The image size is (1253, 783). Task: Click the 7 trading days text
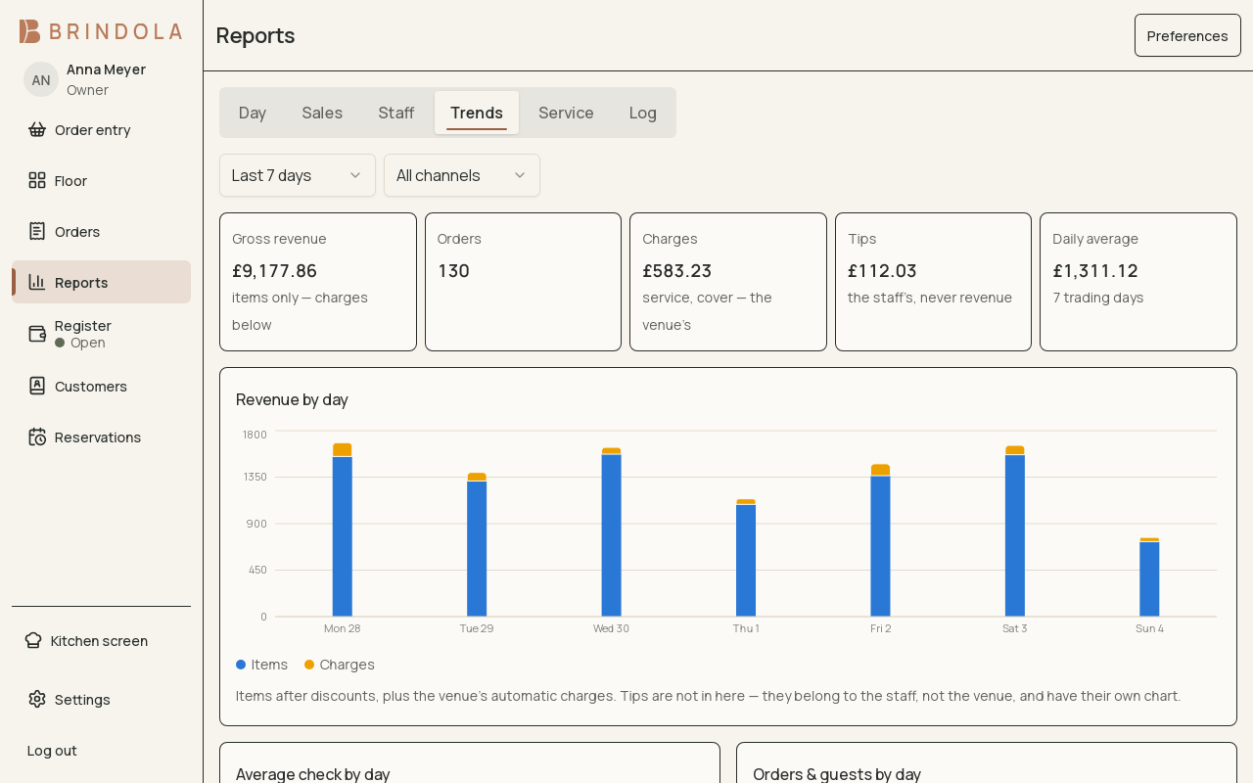click(1098, 298)
